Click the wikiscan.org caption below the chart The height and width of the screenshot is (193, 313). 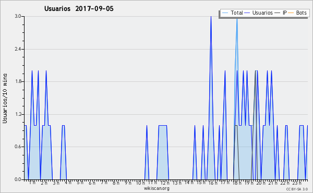[x=156, y=188]
